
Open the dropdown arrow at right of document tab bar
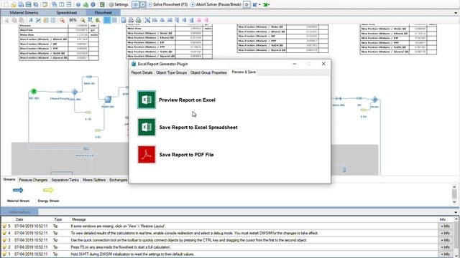coord(456,13)
